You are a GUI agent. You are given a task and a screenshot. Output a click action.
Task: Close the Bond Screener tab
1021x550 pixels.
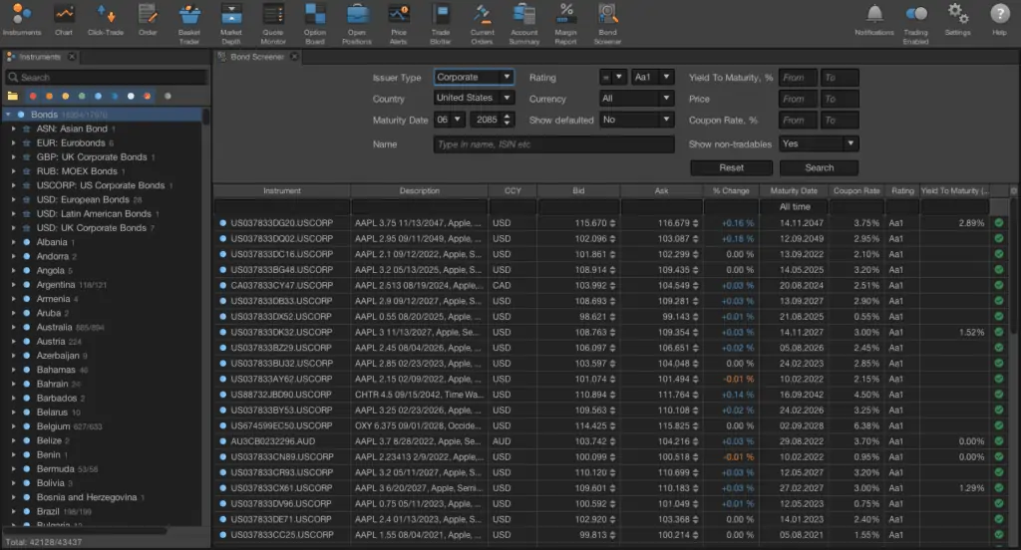click(x=294, y=57)
